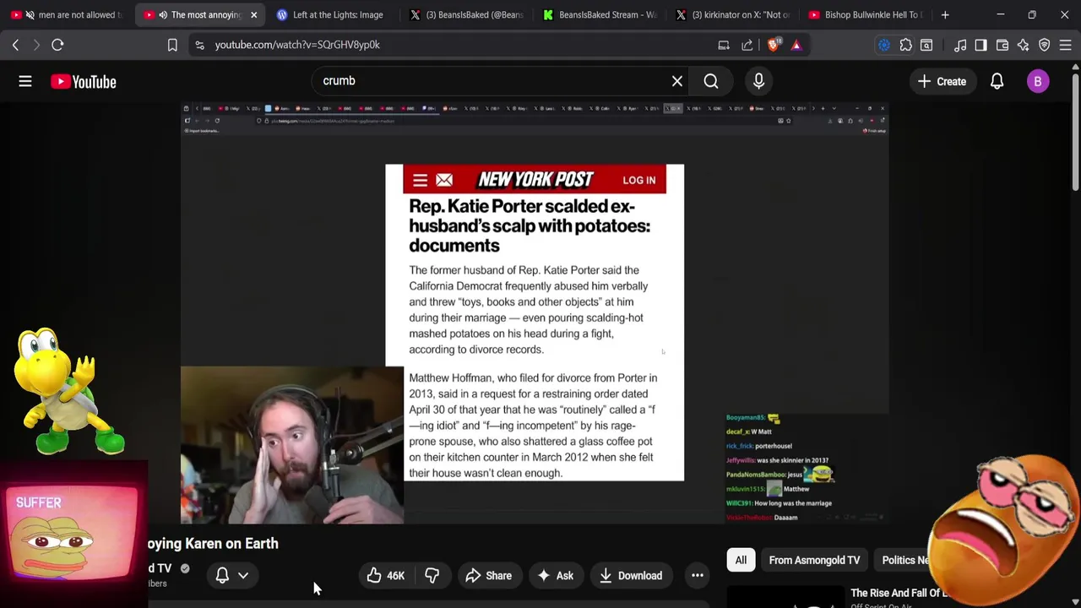Open the YouTube guide hamburger menu
This screenshot has width=1081, height=608.
[25, 82]
